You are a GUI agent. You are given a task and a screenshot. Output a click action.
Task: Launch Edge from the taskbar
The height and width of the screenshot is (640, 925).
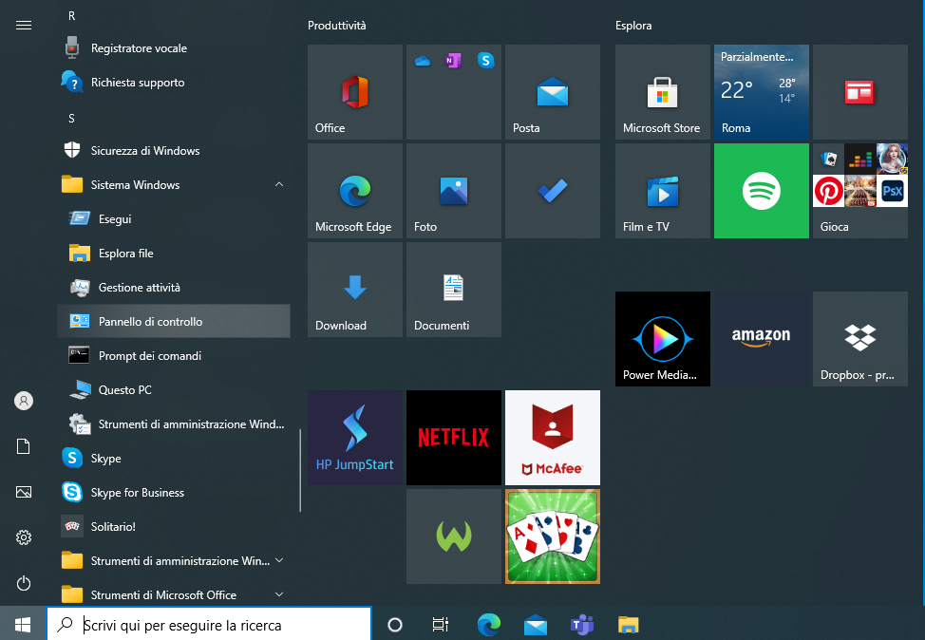pos(488,624)
